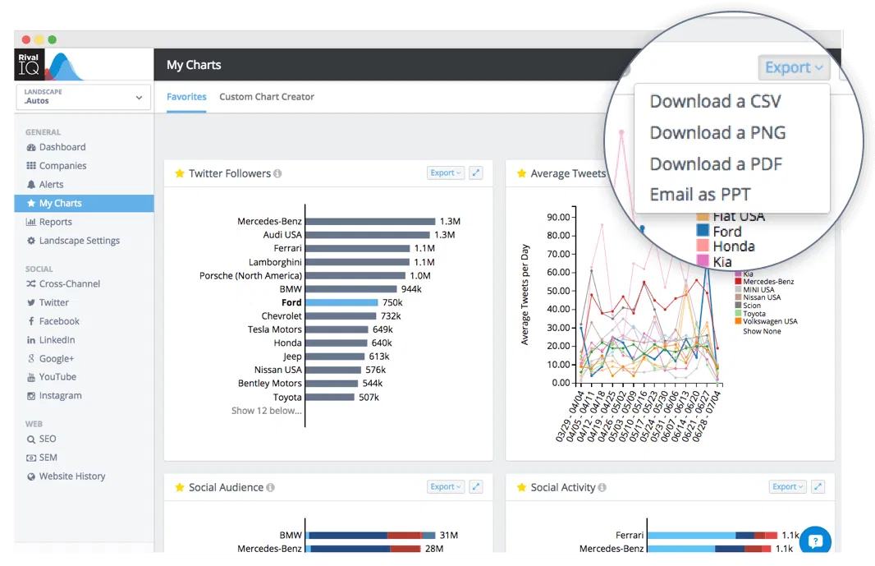Click the expand icon on Twitter Followers chart
This screenshot has height=566, width=875.
[475, 173]
